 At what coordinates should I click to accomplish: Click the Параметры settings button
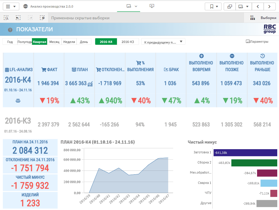coord(257,42)
